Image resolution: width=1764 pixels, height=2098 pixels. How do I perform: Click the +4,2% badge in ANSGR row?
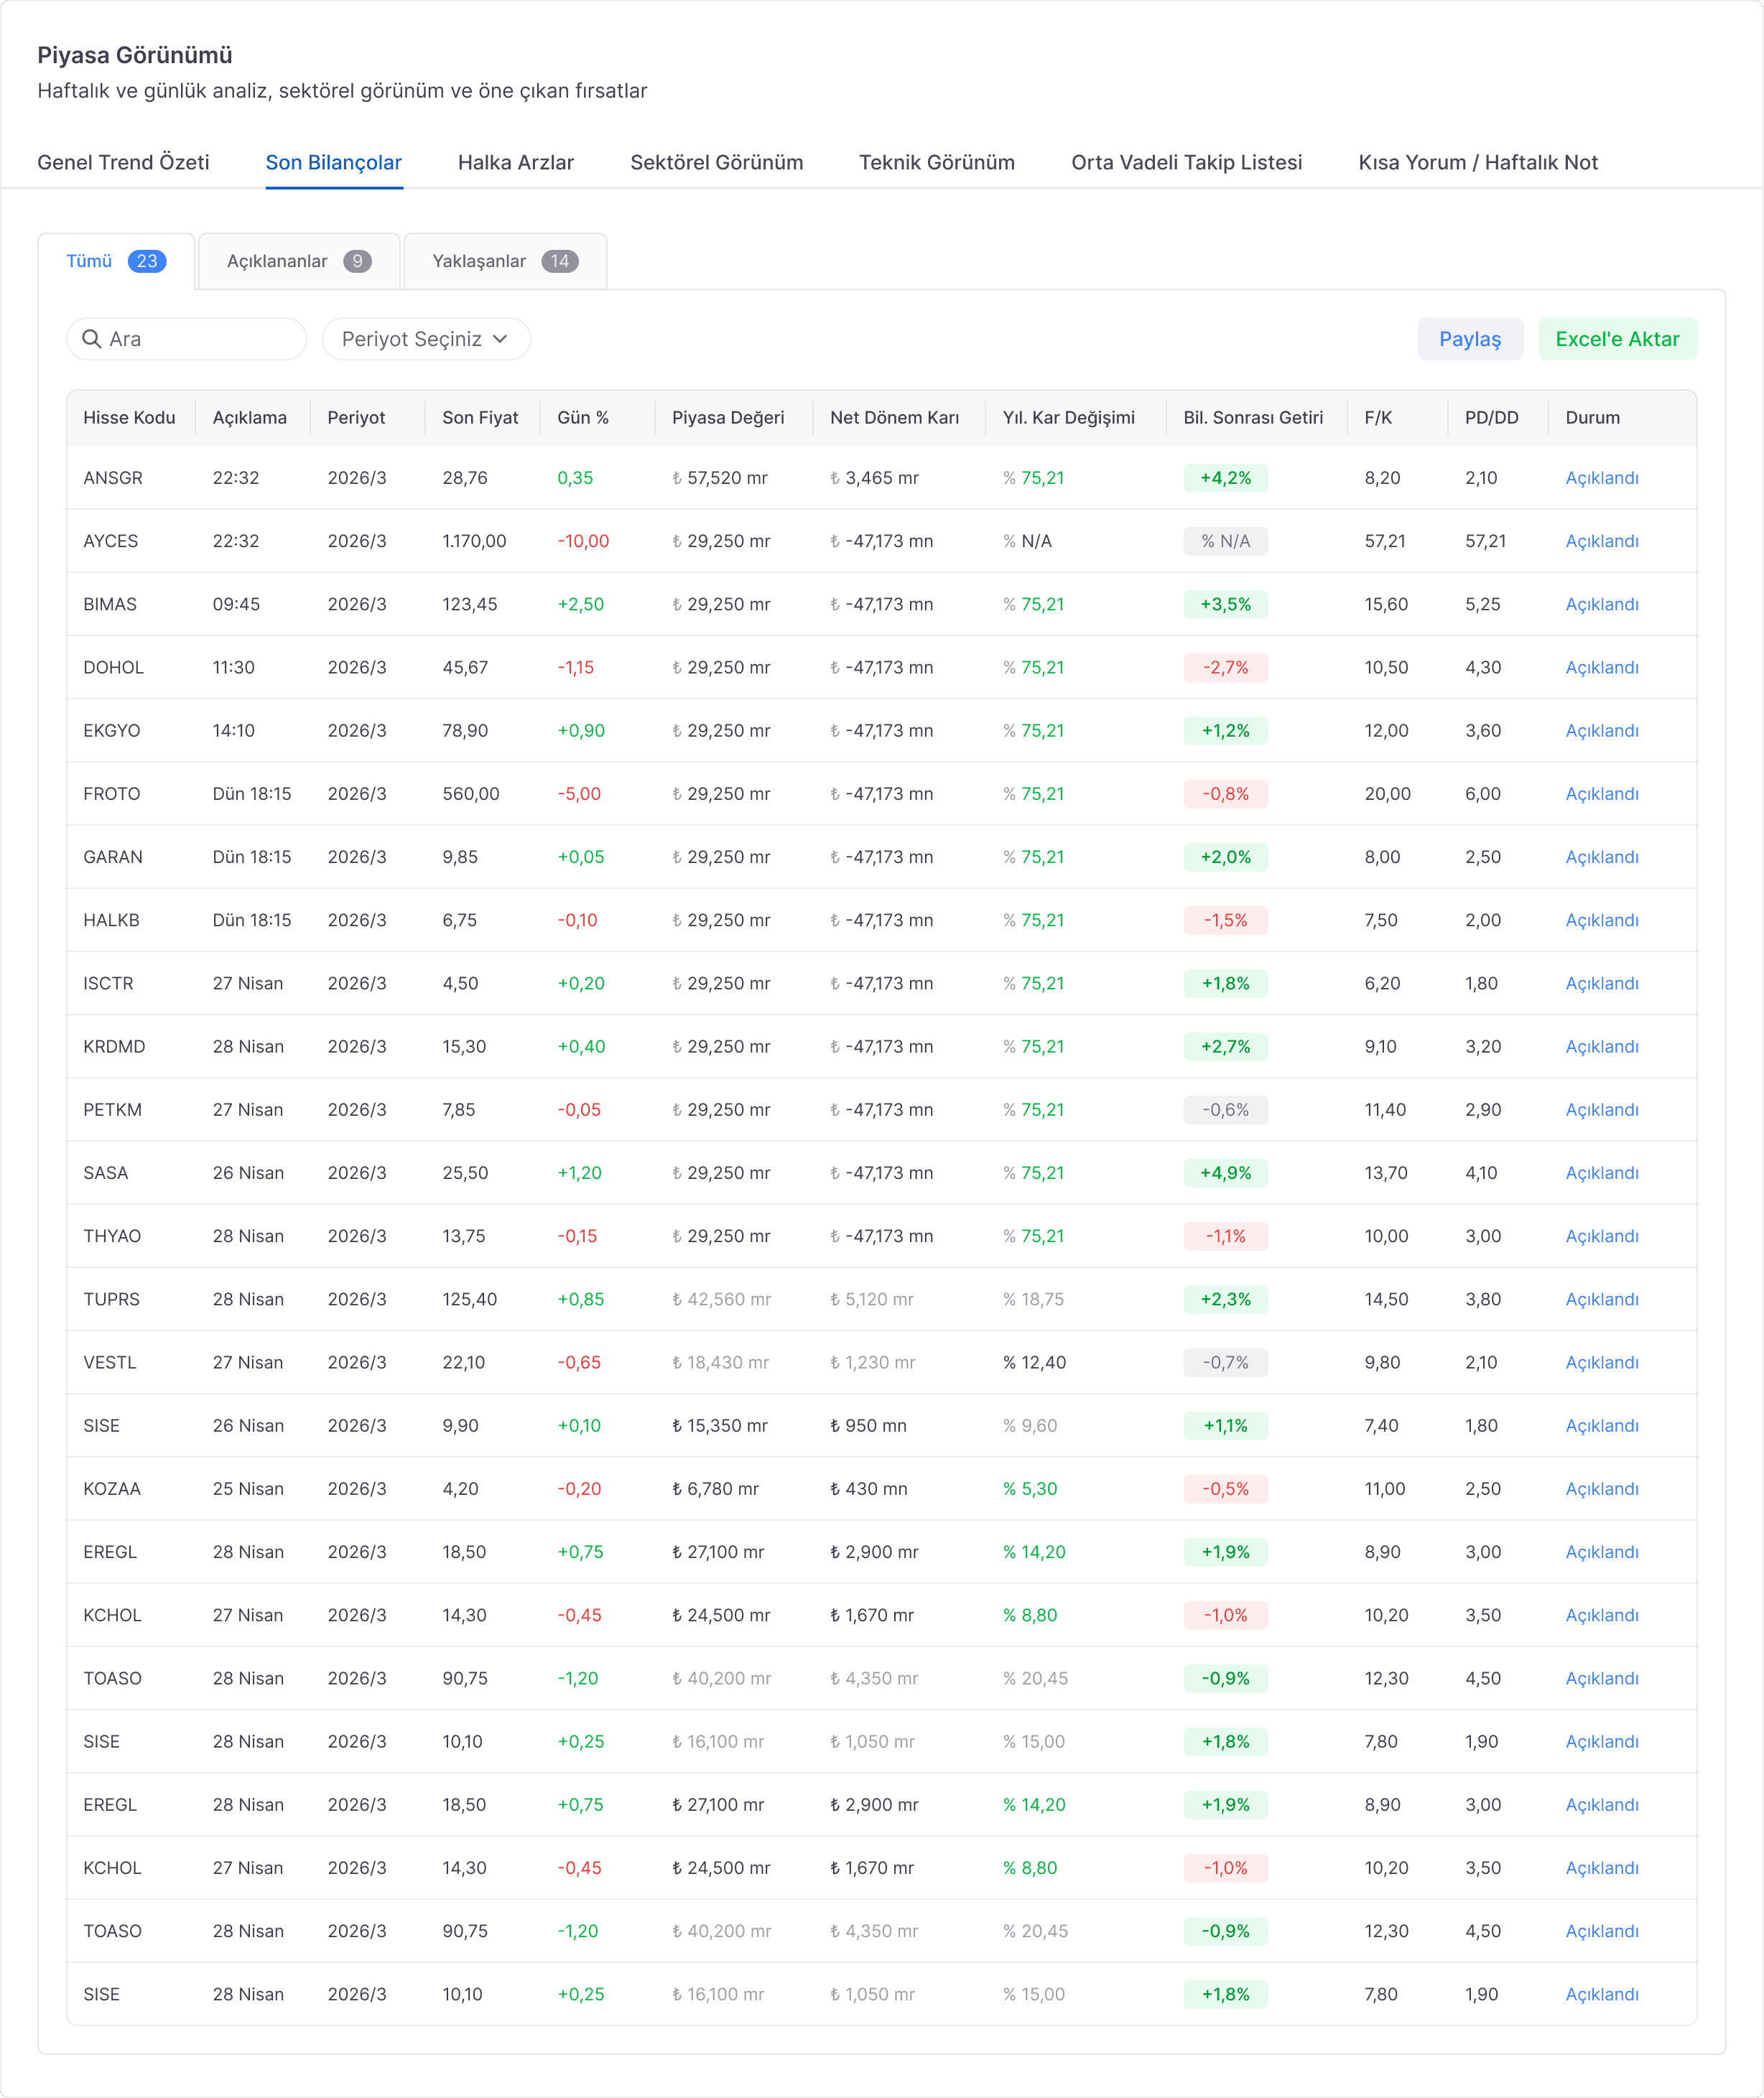1225,477
